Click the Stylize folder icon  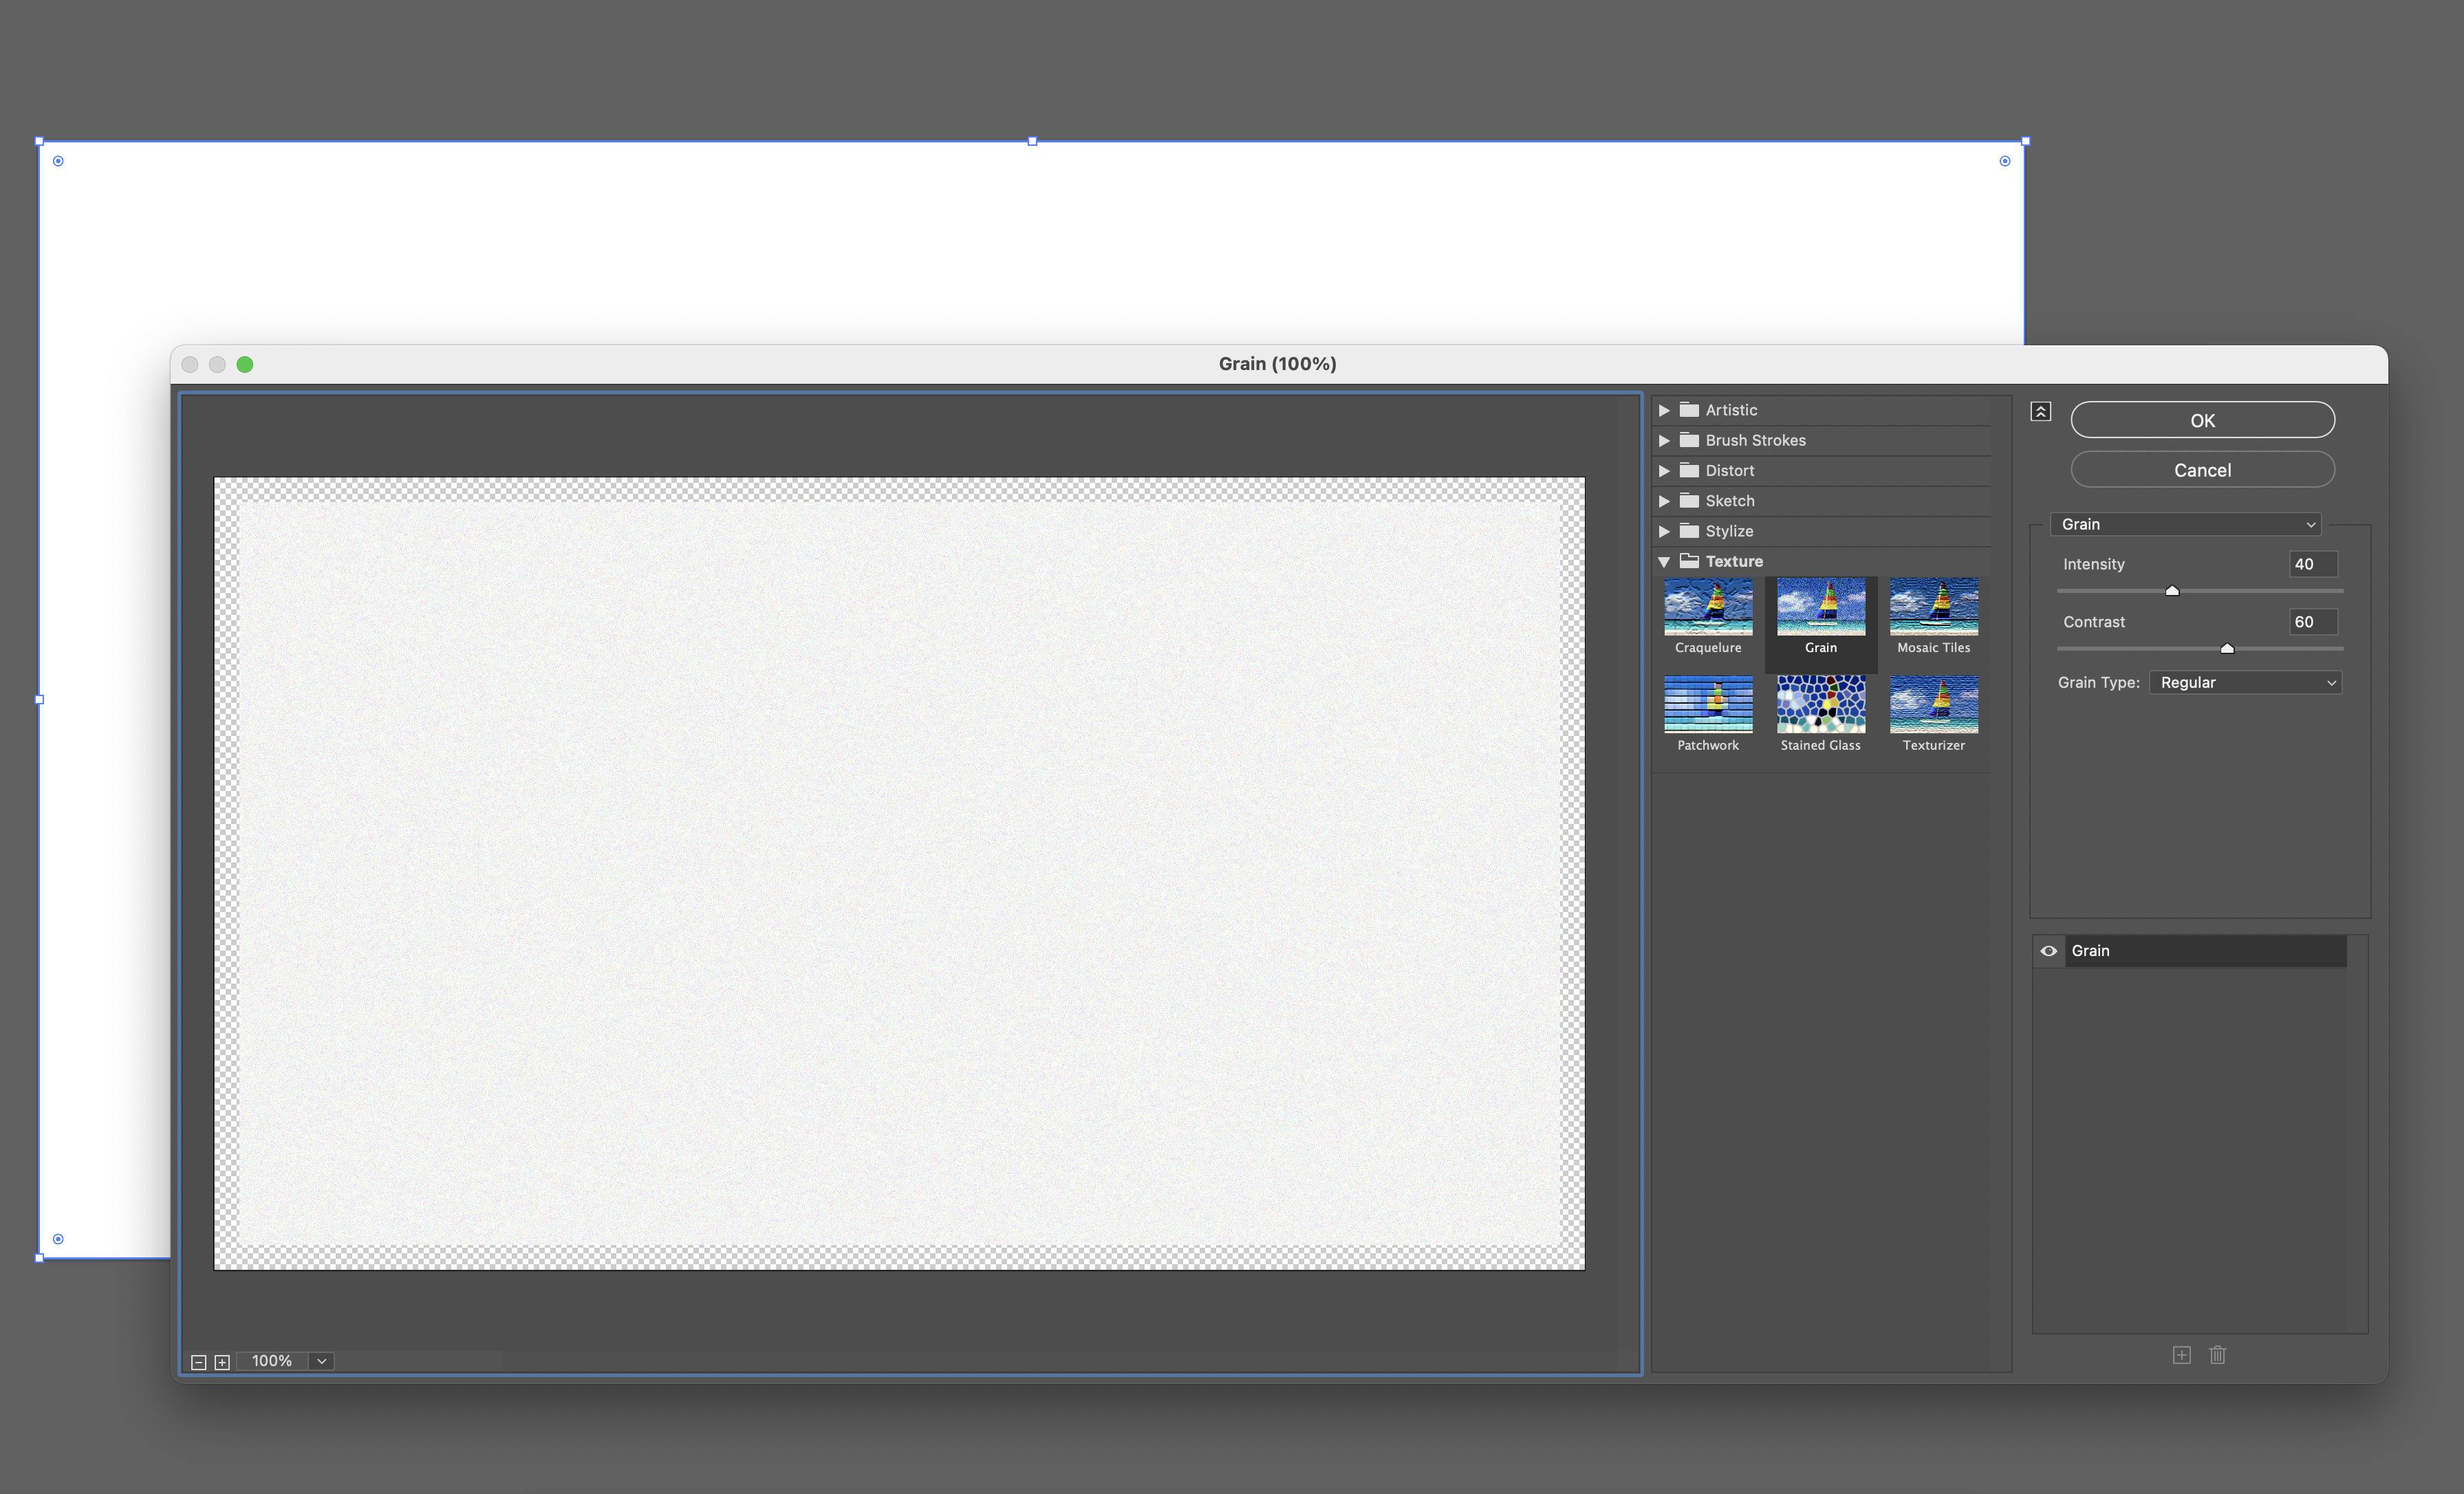tap(1689, 530)
